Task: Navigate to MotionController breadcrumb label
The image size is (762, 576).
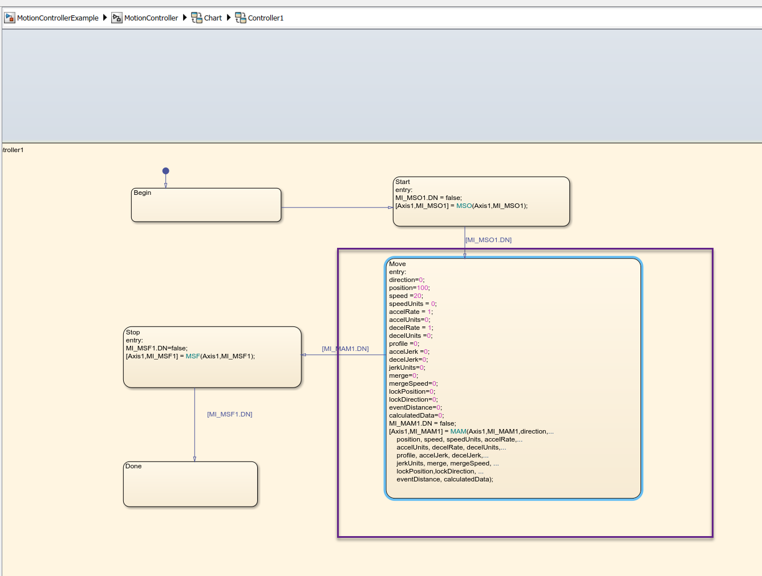Action: pyautogui.click(x=151, y=18)
